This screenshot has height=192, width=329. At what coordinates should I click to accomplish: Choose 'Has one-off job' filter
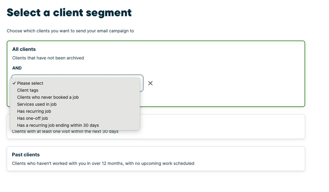33,118
